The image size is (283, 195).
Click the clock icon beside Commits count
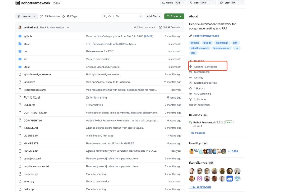point(160,27)
